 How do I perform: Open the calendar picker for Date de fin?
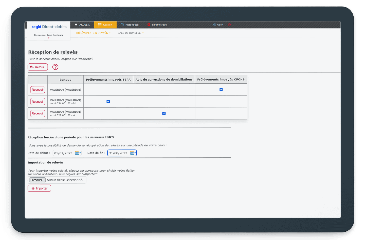tap(133, 153)
